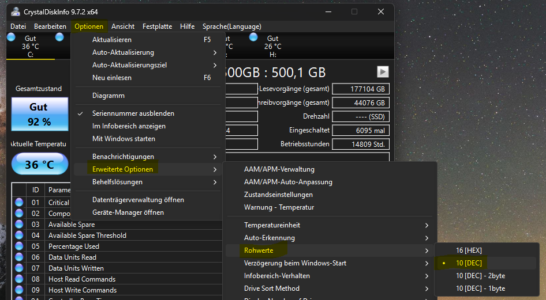Select 16 [HEX] raw value format

486,250
